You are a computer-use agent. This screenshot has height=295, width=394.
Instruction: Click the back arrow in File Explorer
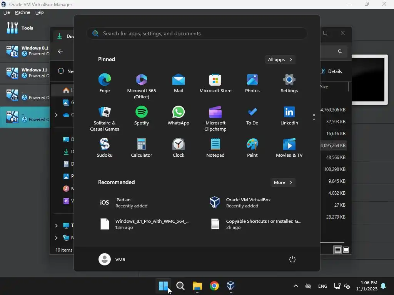coord(60,51)
